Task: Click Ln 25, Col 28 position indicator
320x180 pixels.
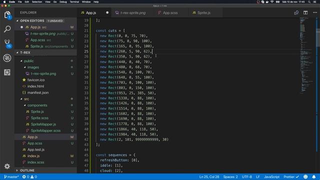Action: [x=209, y=176]
